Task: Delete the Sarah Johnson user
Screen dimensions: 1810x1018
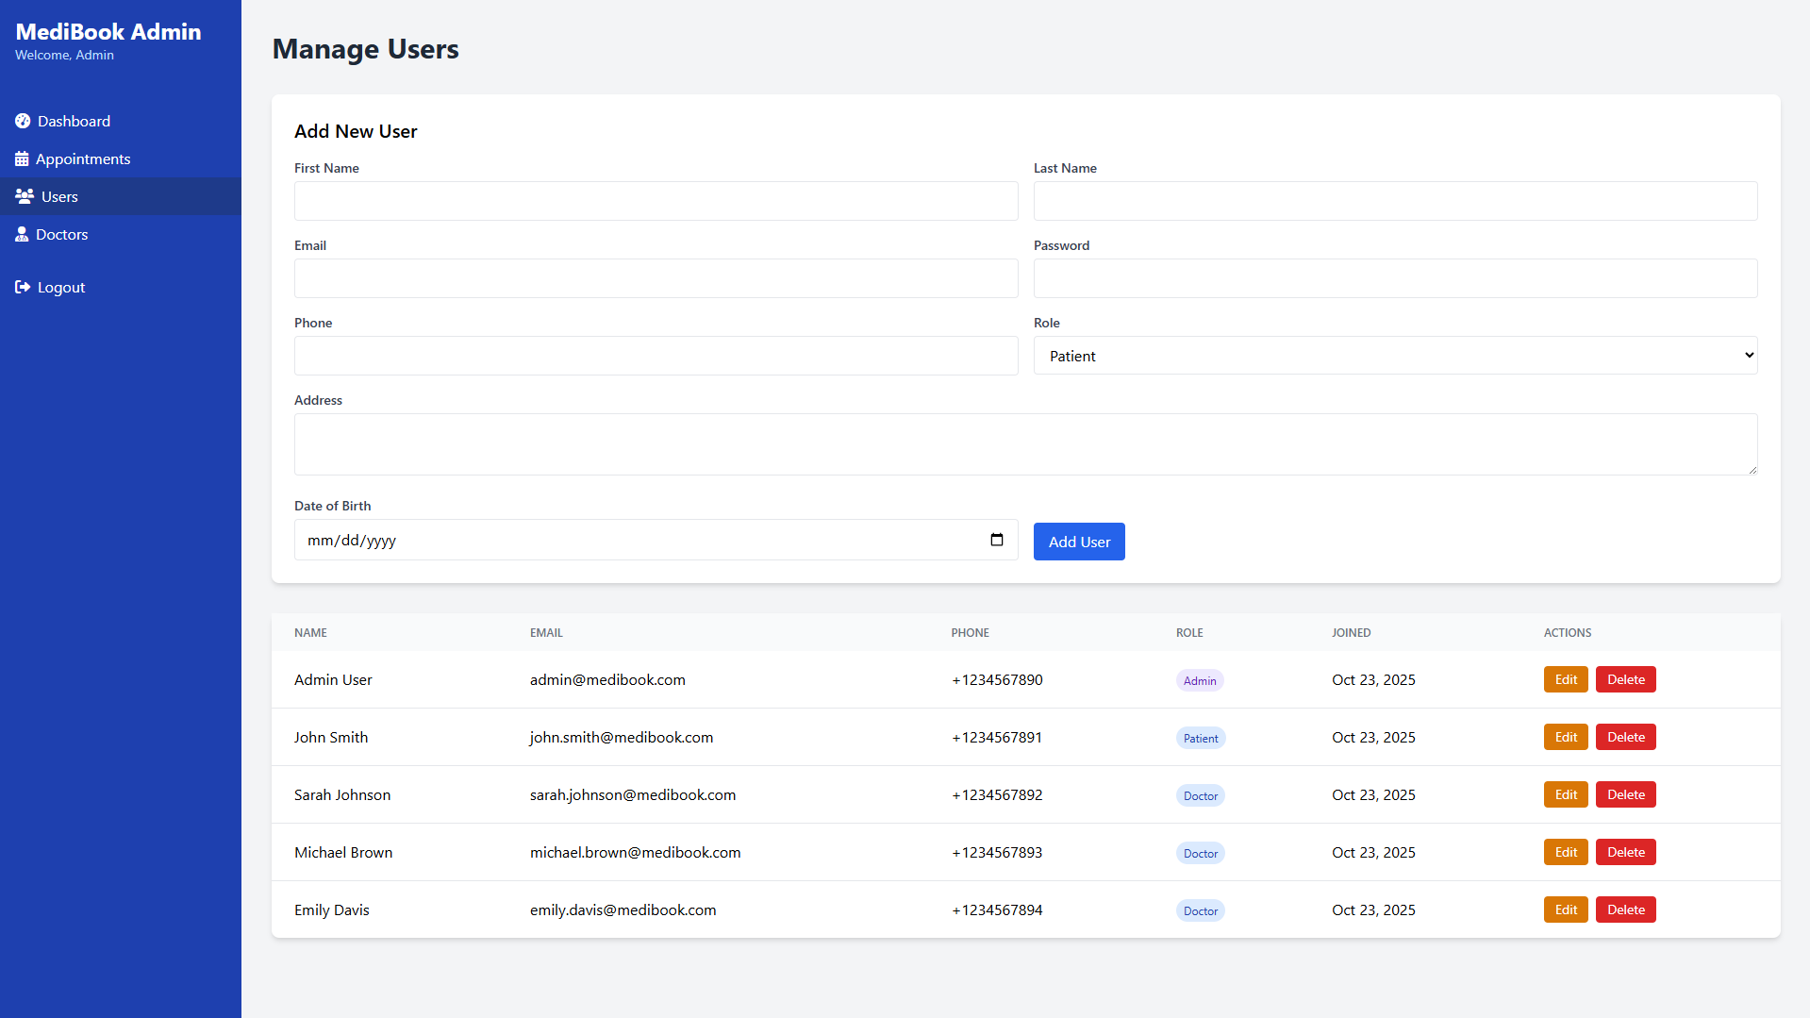Action: [x=1625, y=794]
